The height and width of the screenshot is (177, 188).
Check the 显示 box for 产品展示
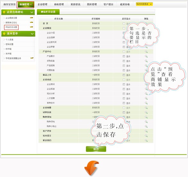[124, 56]
